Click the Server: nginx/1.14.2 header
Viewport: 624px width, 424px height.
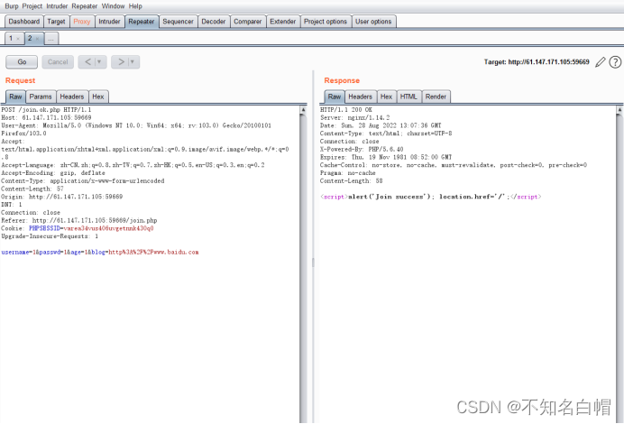point(355,117)
